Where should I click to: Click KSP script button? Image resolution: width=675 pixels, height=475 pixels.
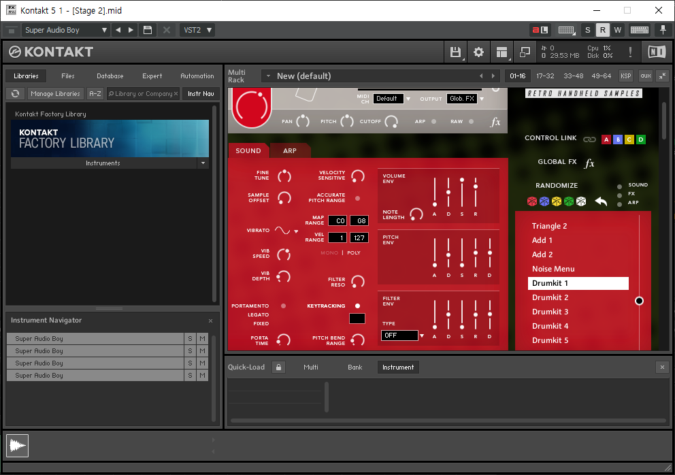pos(625,76)
